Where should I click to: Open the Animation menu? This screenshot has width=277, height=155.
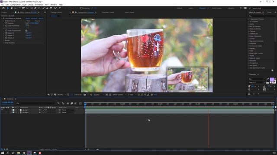click(x=39, y=5)
